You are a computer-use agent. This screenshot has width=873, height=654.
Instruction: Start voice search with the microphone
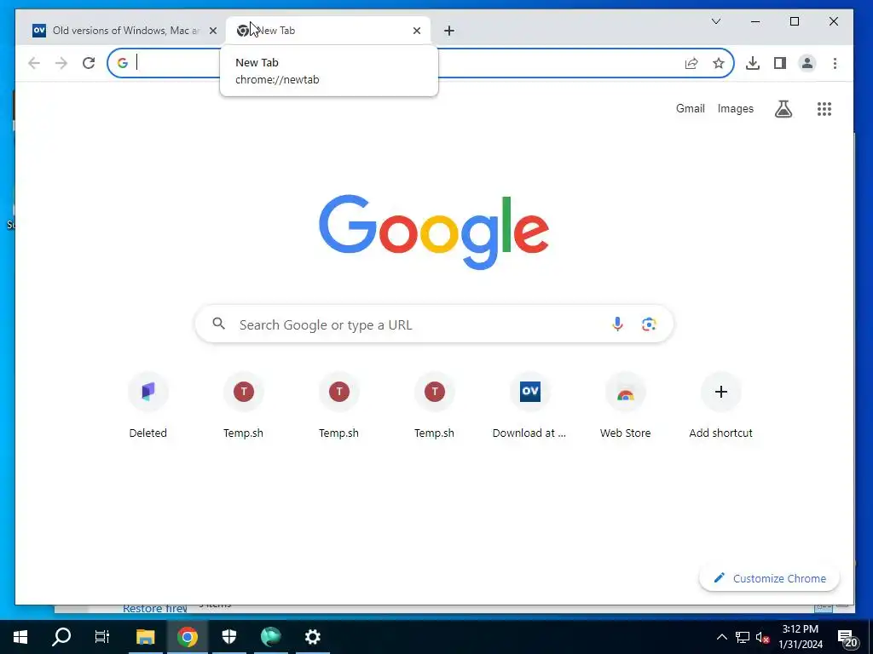617,324
